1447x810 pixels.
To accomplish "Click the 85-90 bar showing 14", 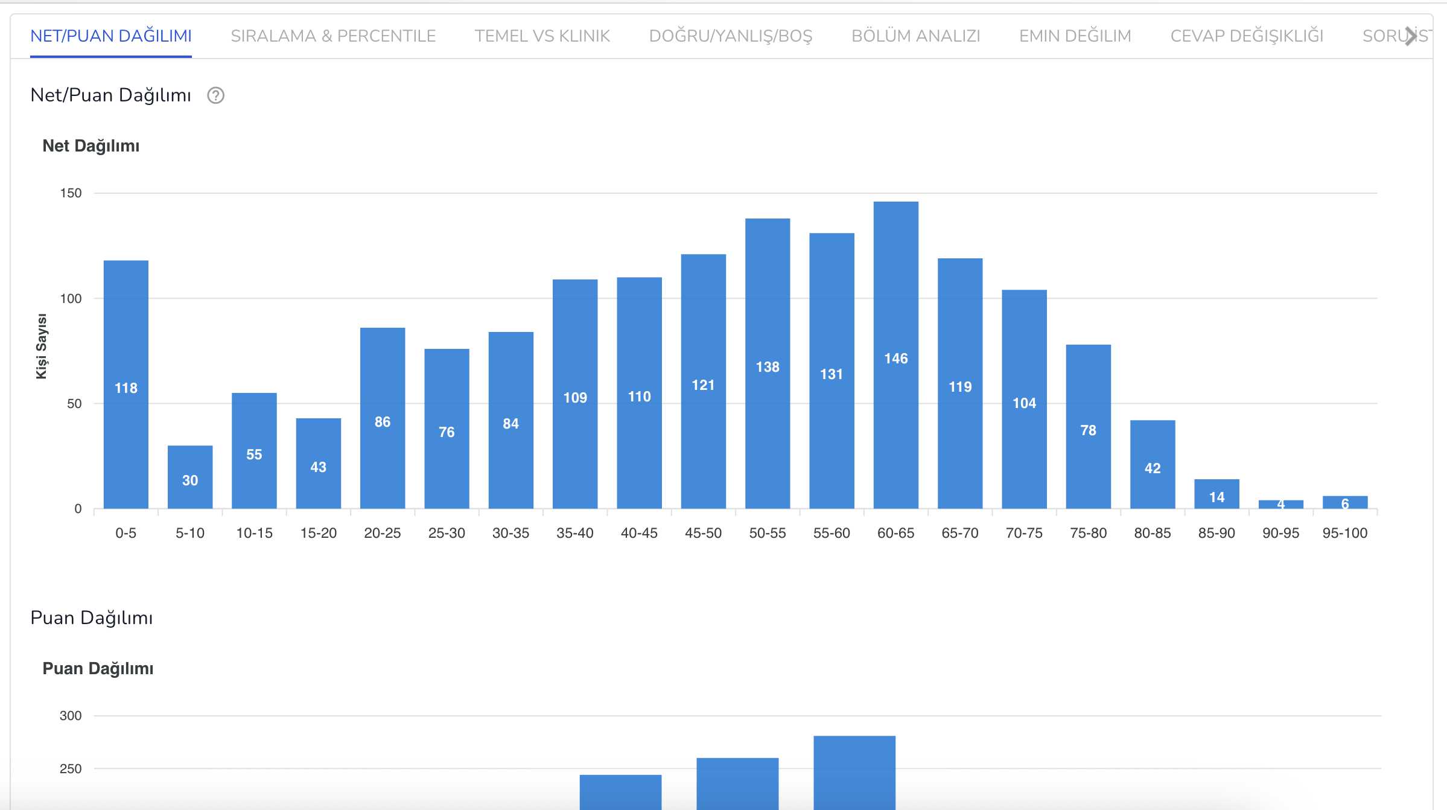I will [x=1216, y=494].
